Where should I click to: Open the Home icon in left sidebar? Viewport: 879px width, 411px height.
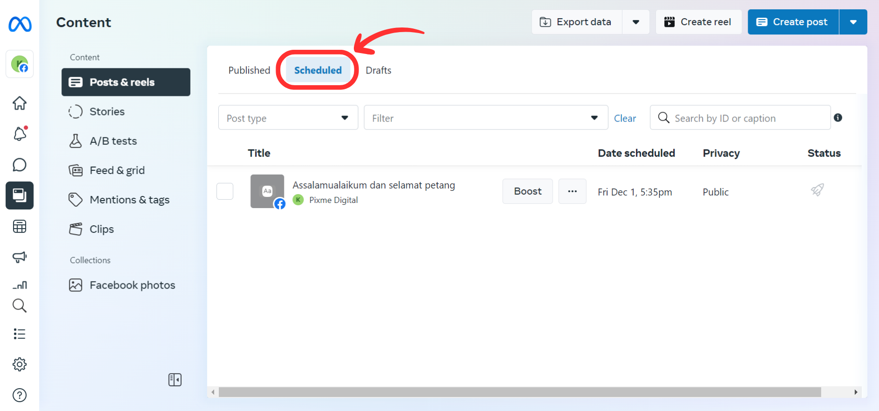[20, 103]
